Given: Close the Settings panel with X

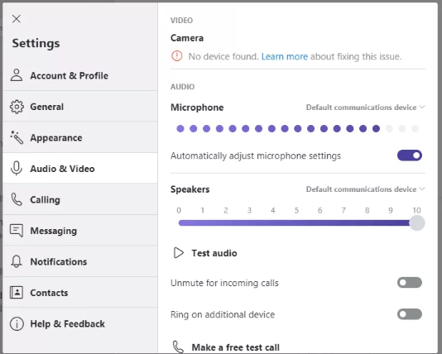Looking at the screenshot, I should (17, 19).
